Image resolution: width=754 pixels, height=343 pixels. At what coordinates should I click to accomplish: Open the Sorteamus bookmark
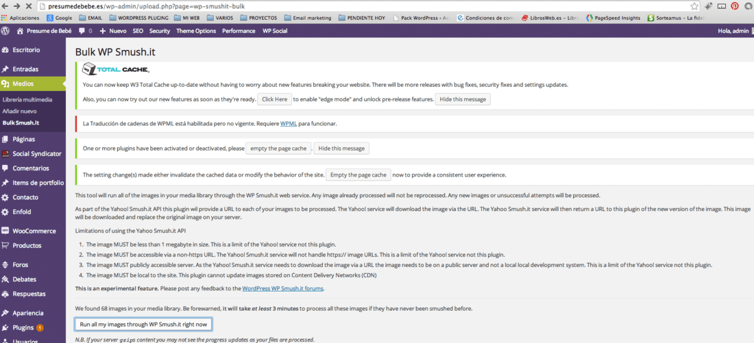pyautogui.click(x=676, y=18)
